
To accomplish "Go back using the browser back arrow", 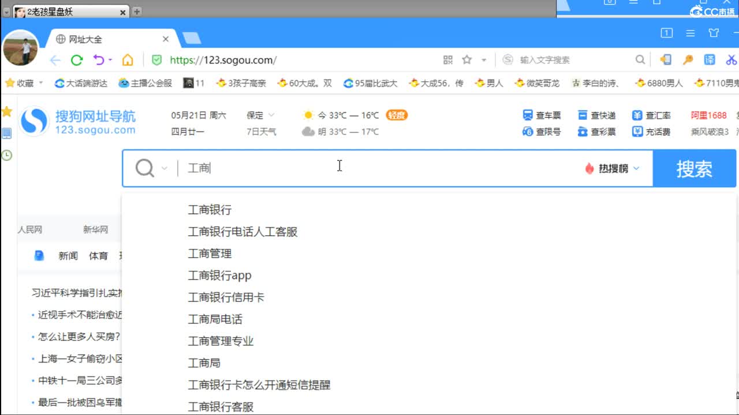I will (55, 60).
